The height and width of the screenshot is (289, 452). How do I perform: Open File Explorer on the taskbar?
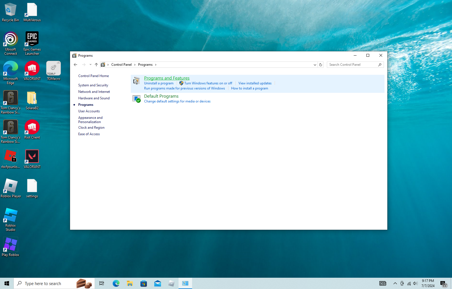[130, 283]
